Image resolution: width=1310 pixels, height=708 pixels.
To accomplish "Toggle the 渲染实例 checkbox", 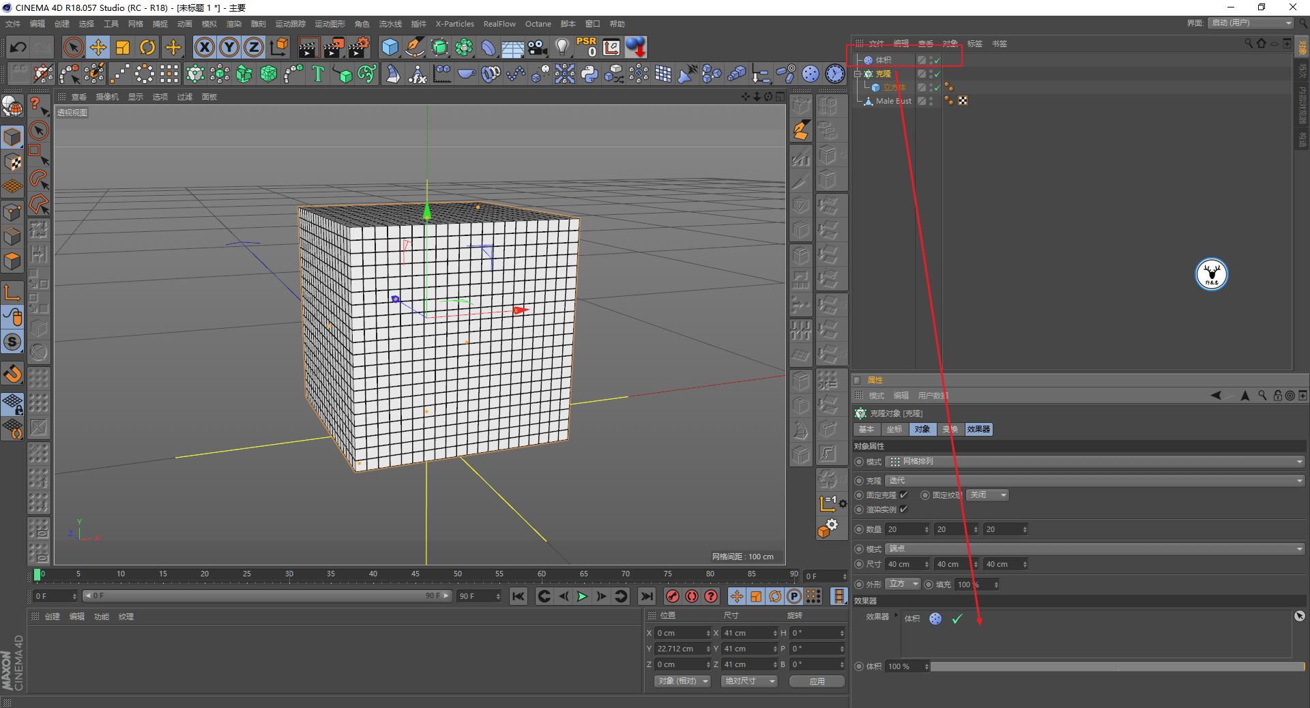I will coord(903,510).
